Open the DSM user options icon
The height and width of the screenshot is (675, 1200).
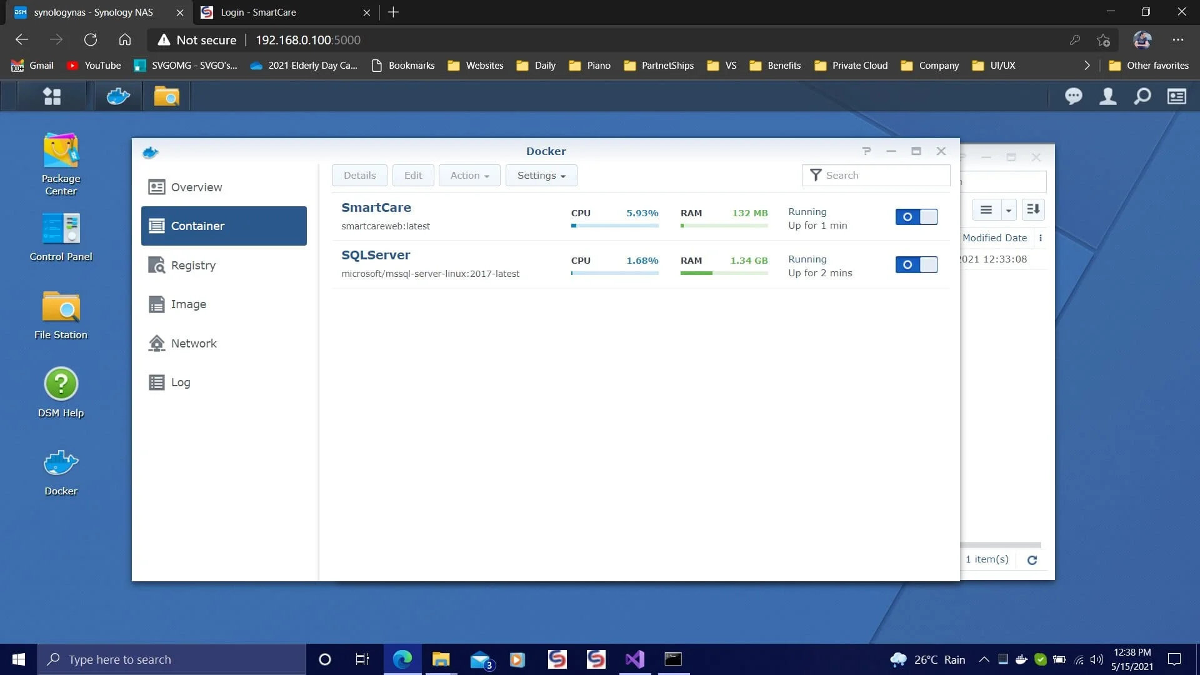click(x=1108, y=96)
